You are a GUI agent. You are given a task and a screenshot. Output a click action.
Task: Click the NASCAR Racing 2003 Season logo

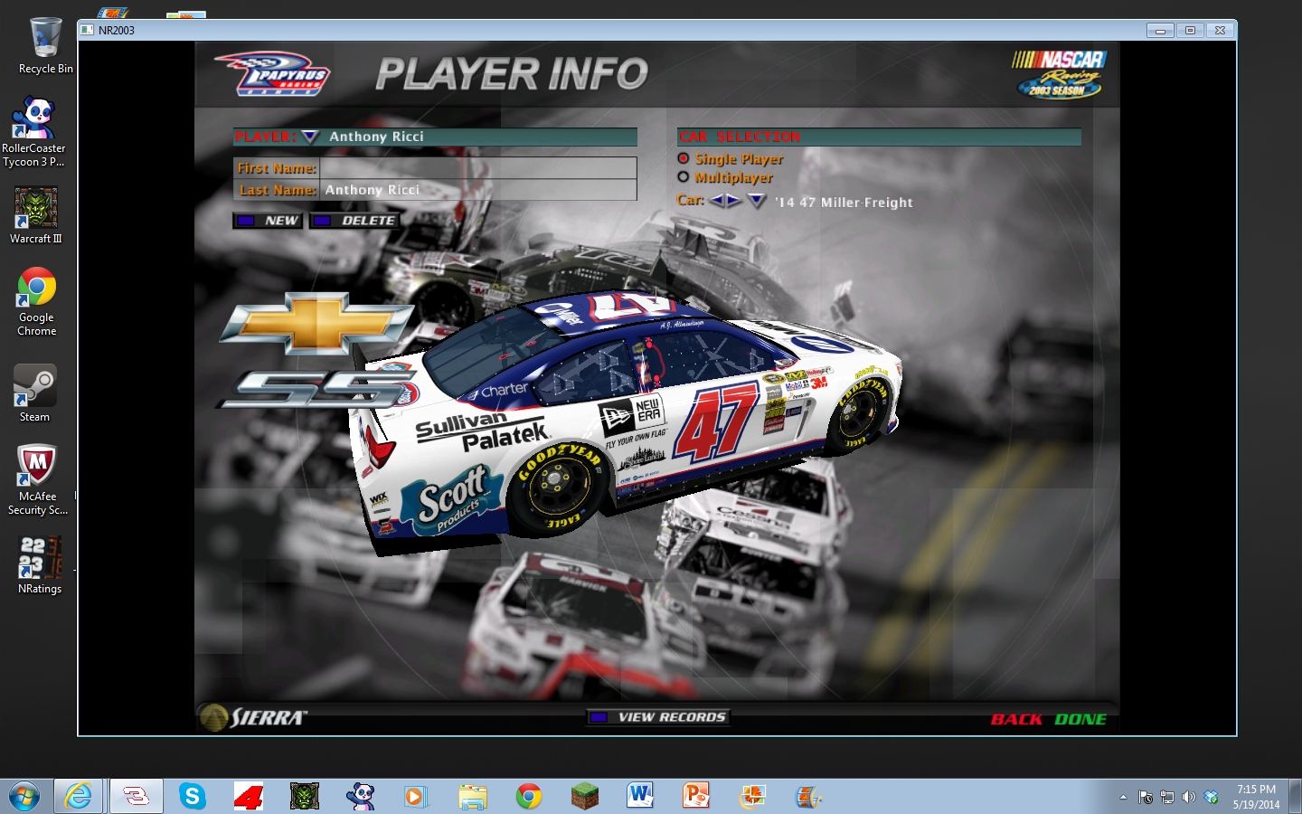(x=1059, y=73)
